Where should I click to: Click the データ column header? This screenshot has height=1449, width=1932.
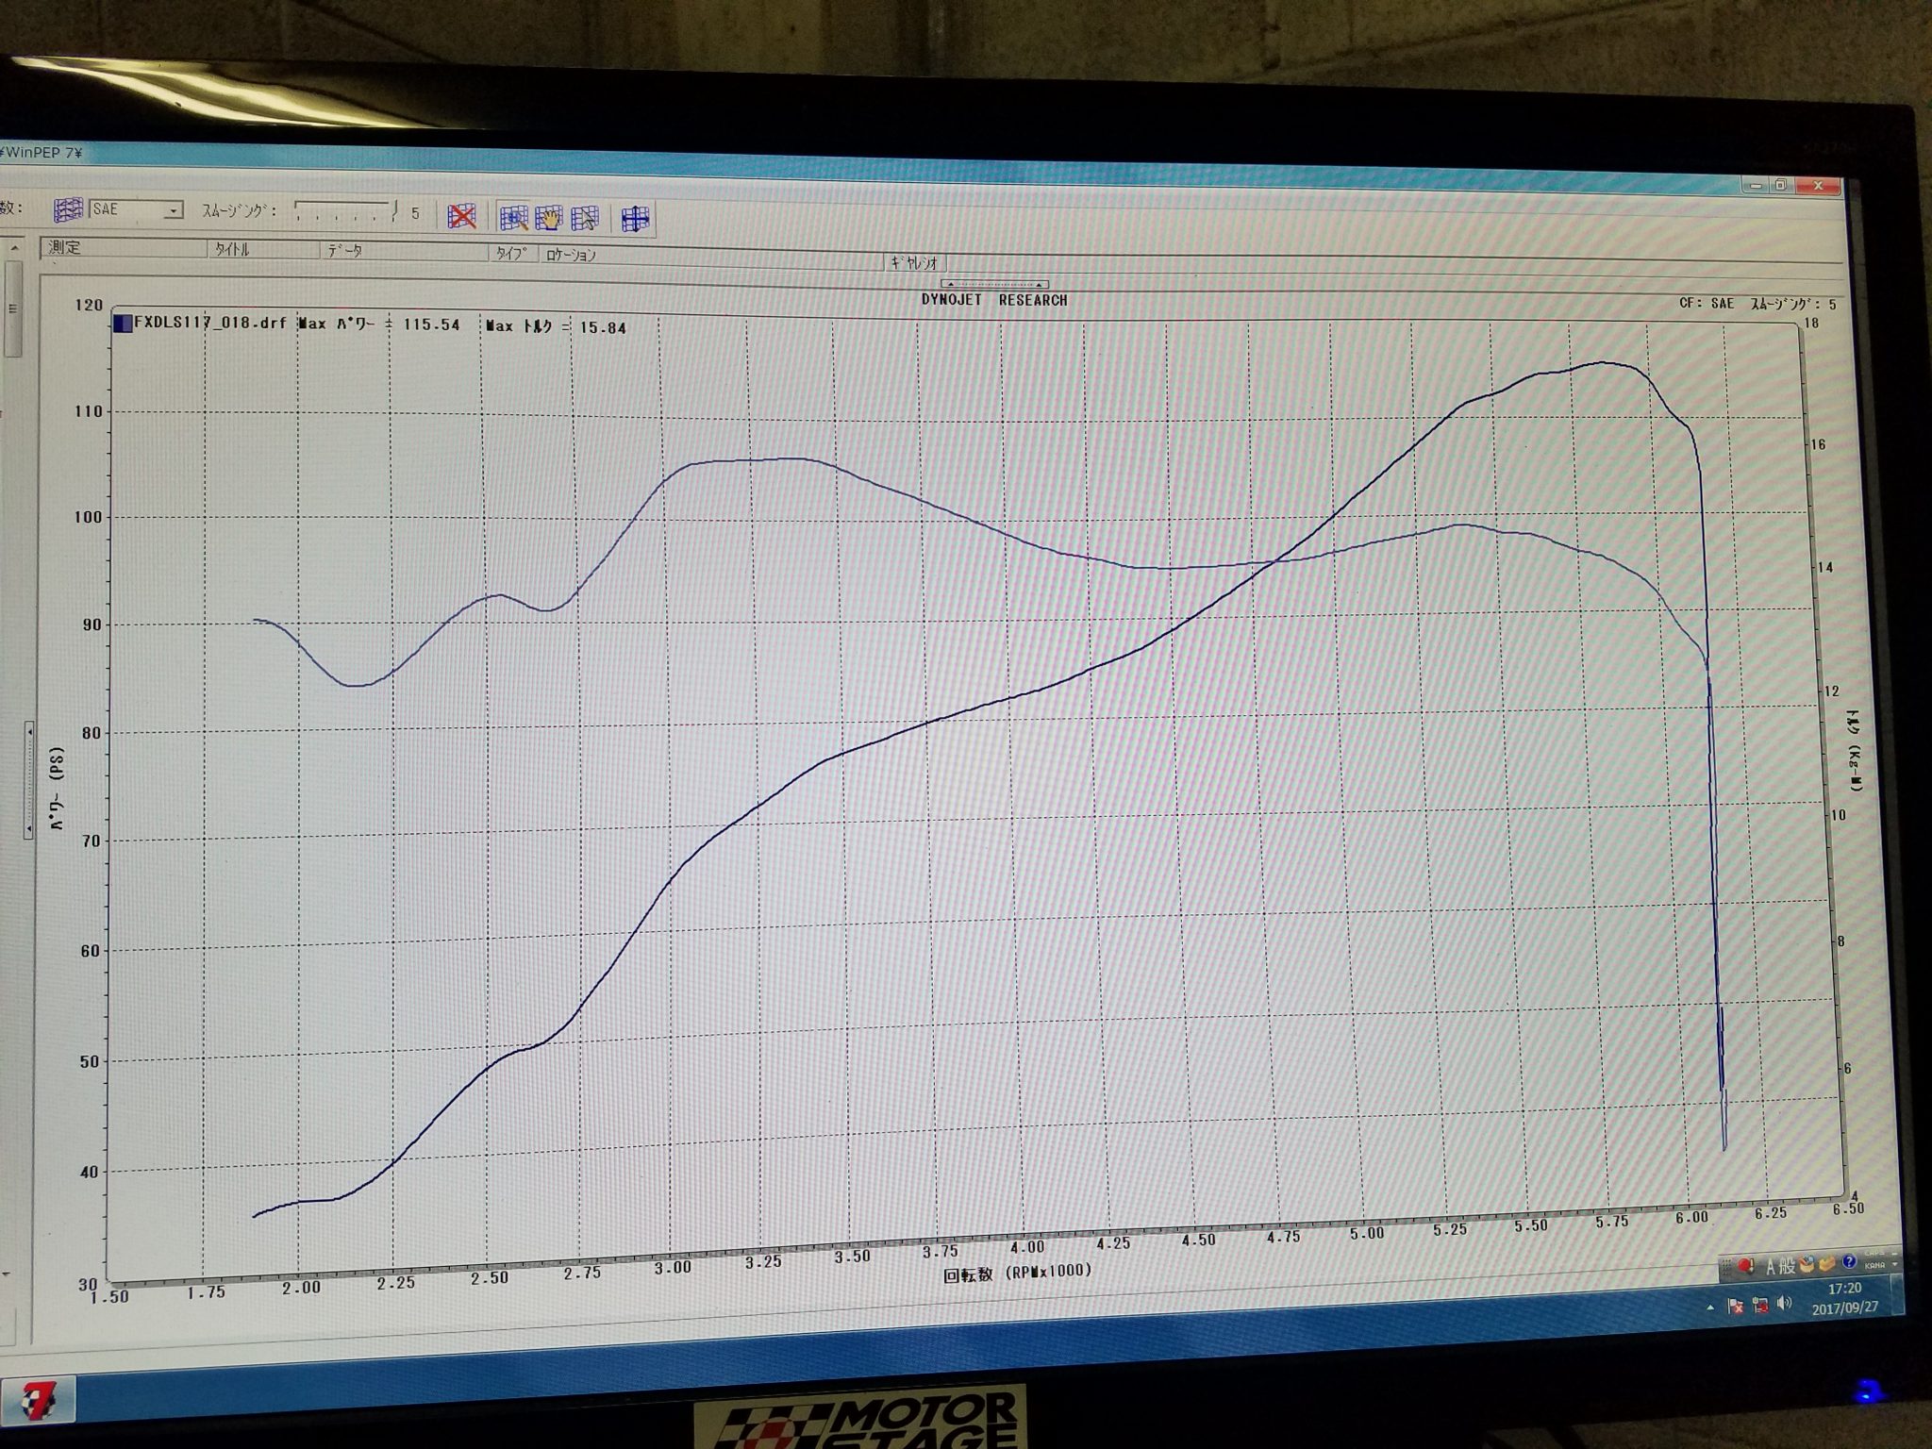[405, 251]
